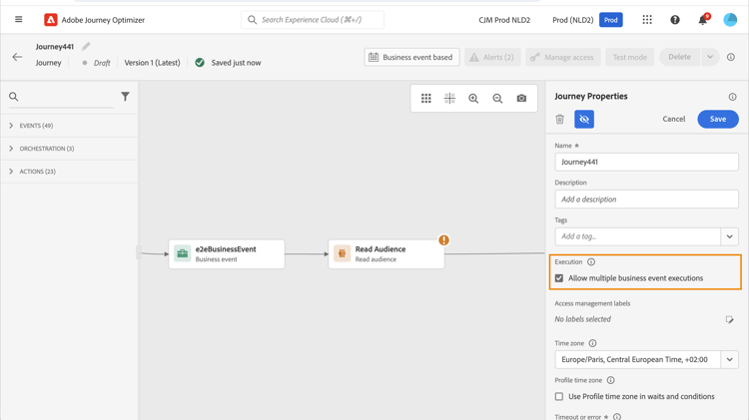Click the Description text field
This screenshot has height=420, width=749.
[x=646, y=200]
